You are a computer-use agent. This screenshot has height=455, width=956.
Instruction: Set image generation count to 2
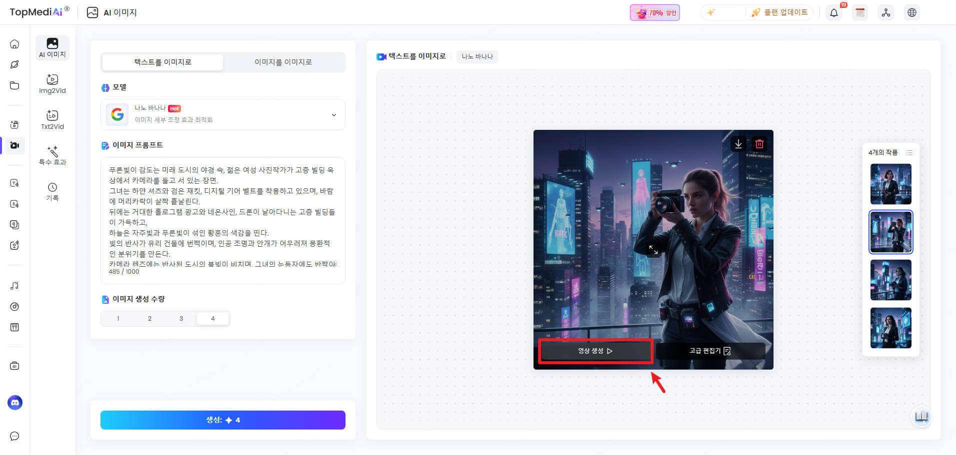[x=149, y=318]
